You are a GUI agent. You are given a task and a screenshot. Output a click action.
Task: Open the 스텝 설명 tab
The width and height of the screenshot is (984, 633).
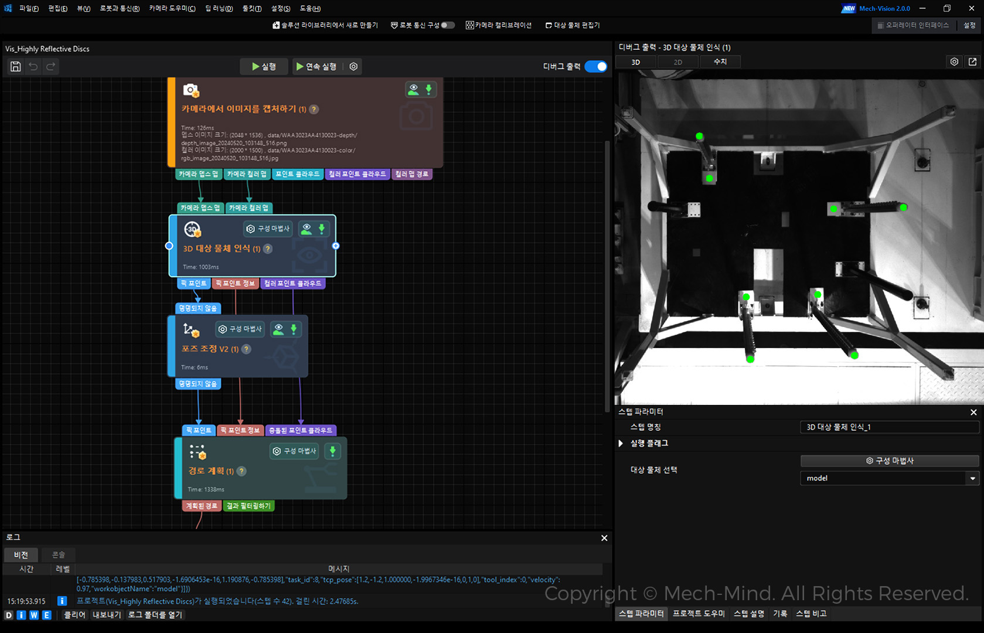749,614
